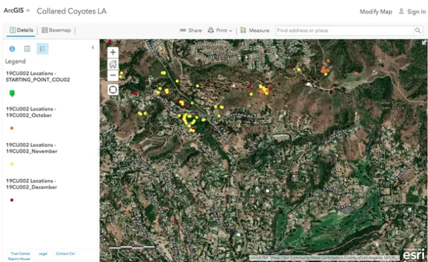Screen dimensions: 428x262
Task: Zoom in with the plus button
Action: (x=113, y=52)
